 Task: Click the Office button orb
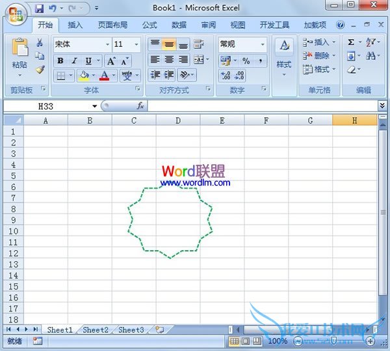(x=16, y=14)
